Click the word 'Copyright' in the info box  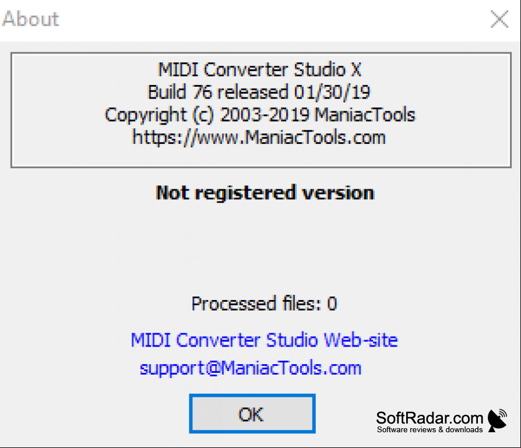146,115
